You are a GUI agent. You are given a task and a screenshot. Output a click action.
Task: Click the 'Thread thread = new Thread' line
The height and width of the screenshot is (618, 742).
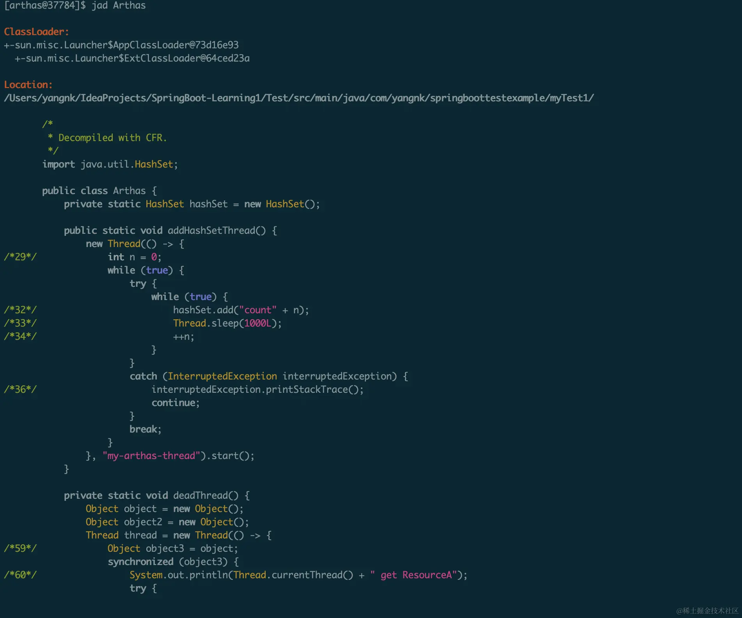coord(179,535)
